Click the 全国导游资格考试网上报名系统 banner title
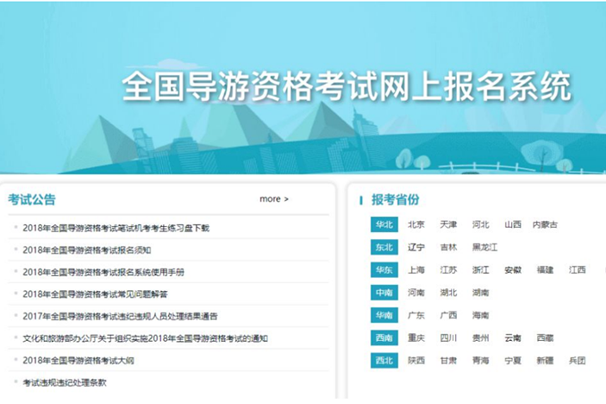The height and width of the screenshot is (404, 606). 347,86
